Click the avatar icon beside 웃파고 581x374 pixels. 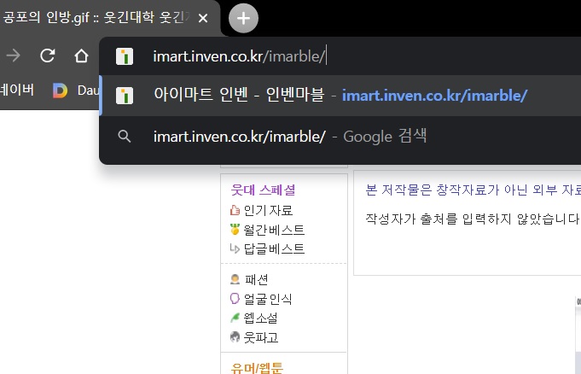click(235, 337)
